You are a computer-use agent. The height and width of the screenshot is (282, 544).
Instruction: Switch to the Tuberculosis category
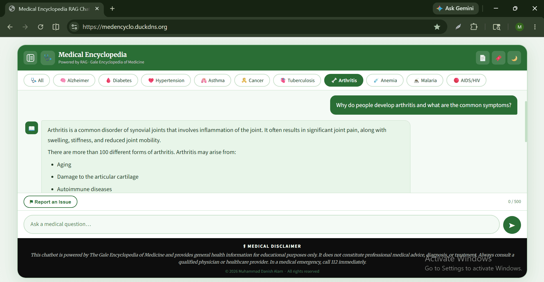click(297, 80)
